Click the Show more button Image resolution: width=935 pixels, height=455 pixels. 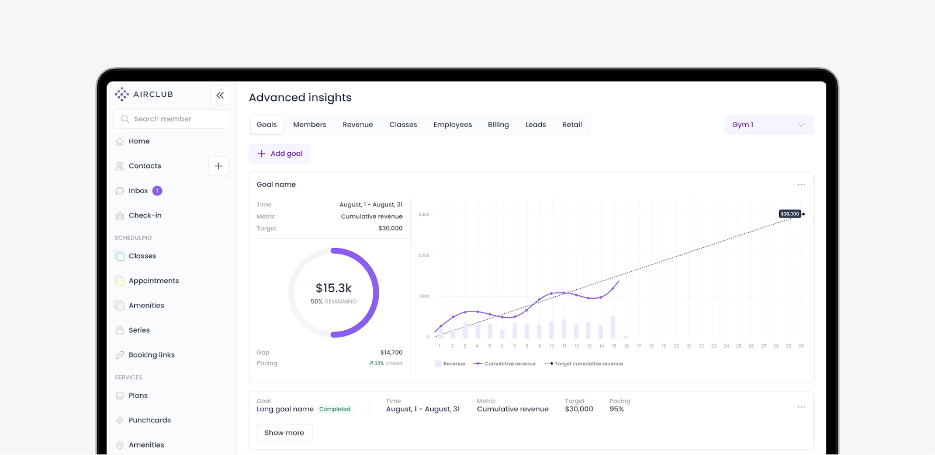pos(285,433)
